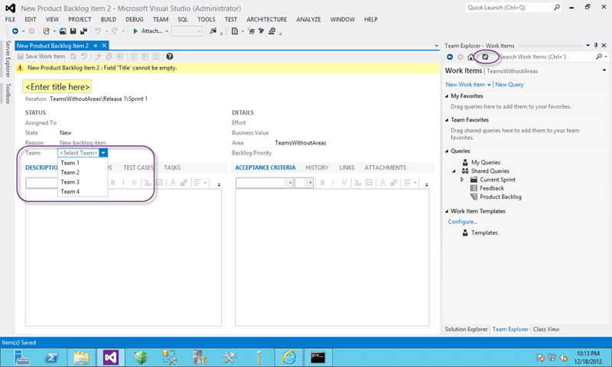Click the New Project toolbar icon
612x367 pixels.
pos(46,31)
